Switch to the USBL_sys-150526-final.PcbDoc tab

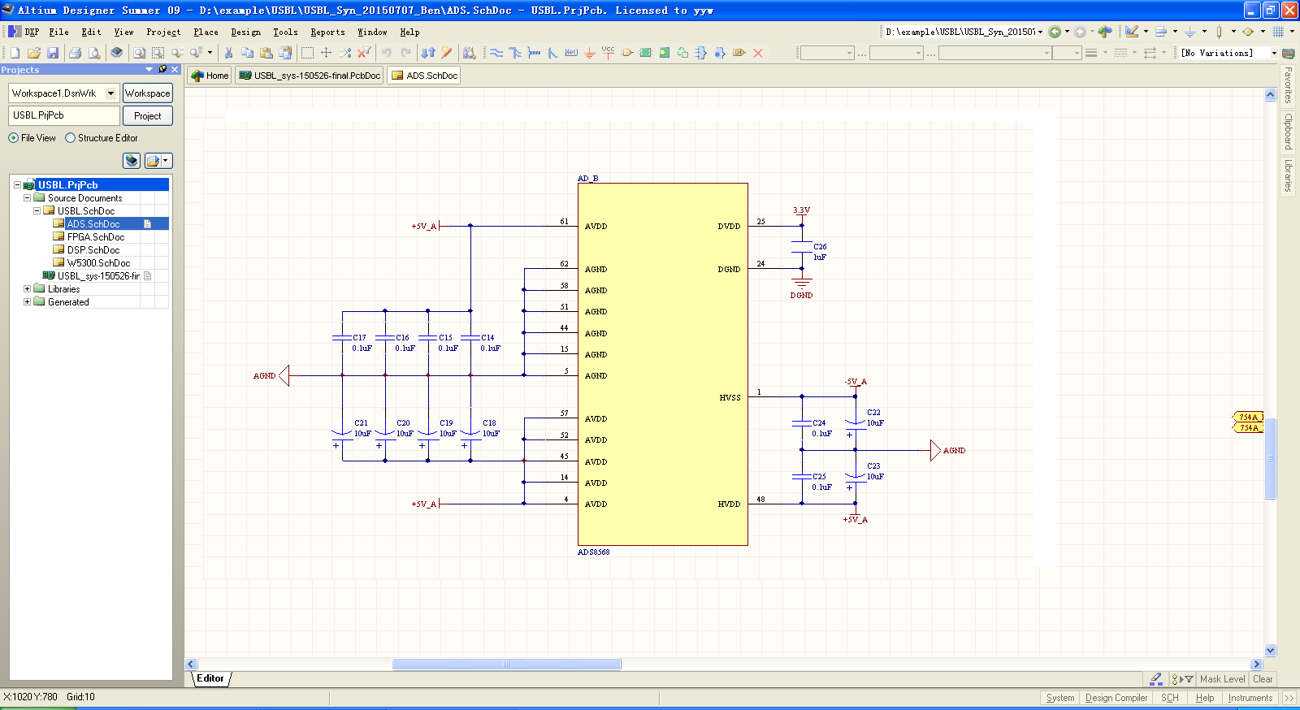[x=310, y=76]
